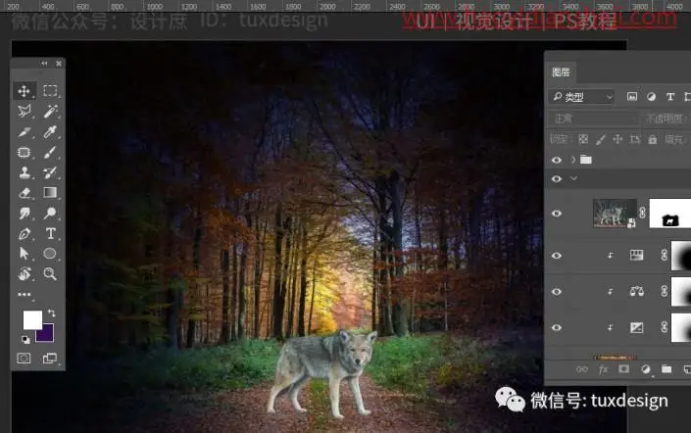This screenshot has height=433, width=691.
Task: Select the Gradient tool
Action: coord(50,192)
